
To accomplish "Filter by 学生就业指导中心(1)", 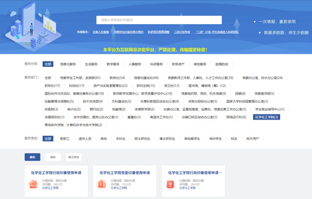I will (270, 109).
